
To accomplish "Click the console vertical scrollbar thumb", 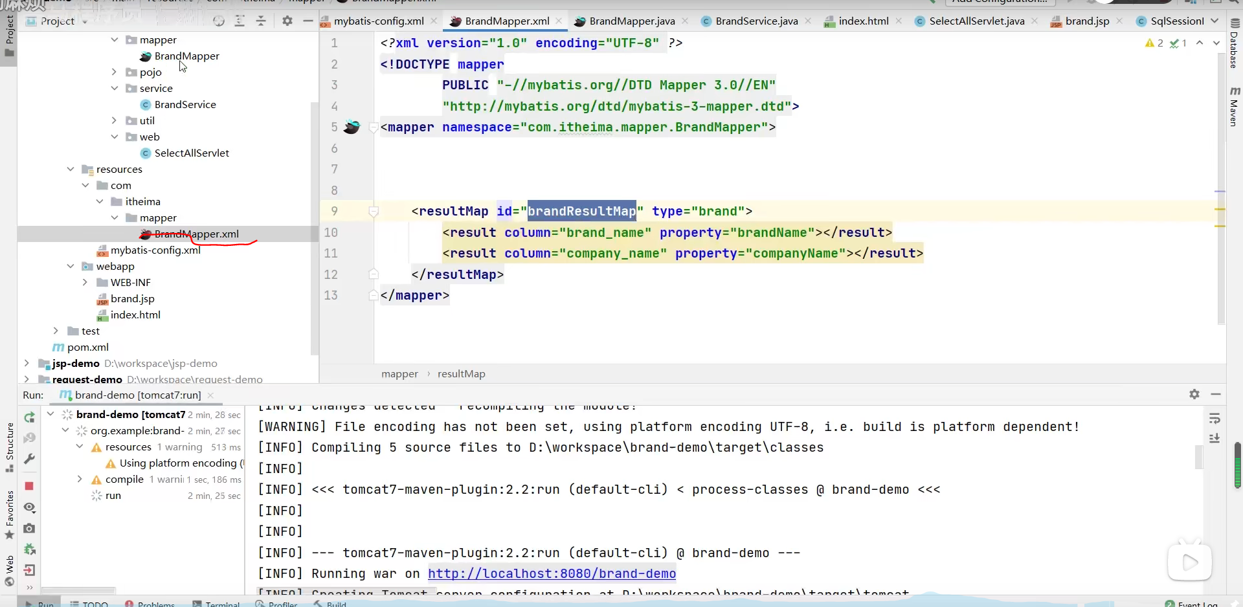I will (x=1198, y=456).
